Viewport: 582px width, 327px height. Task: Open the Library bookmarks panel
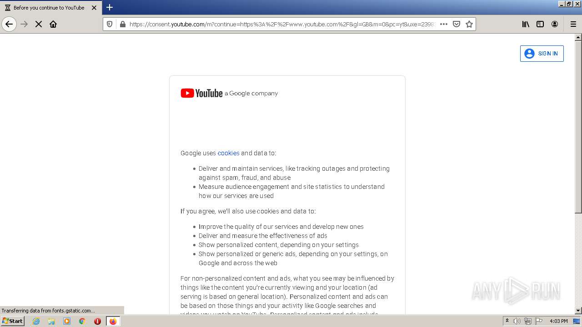pyautogui.click(x=526, y=24)
